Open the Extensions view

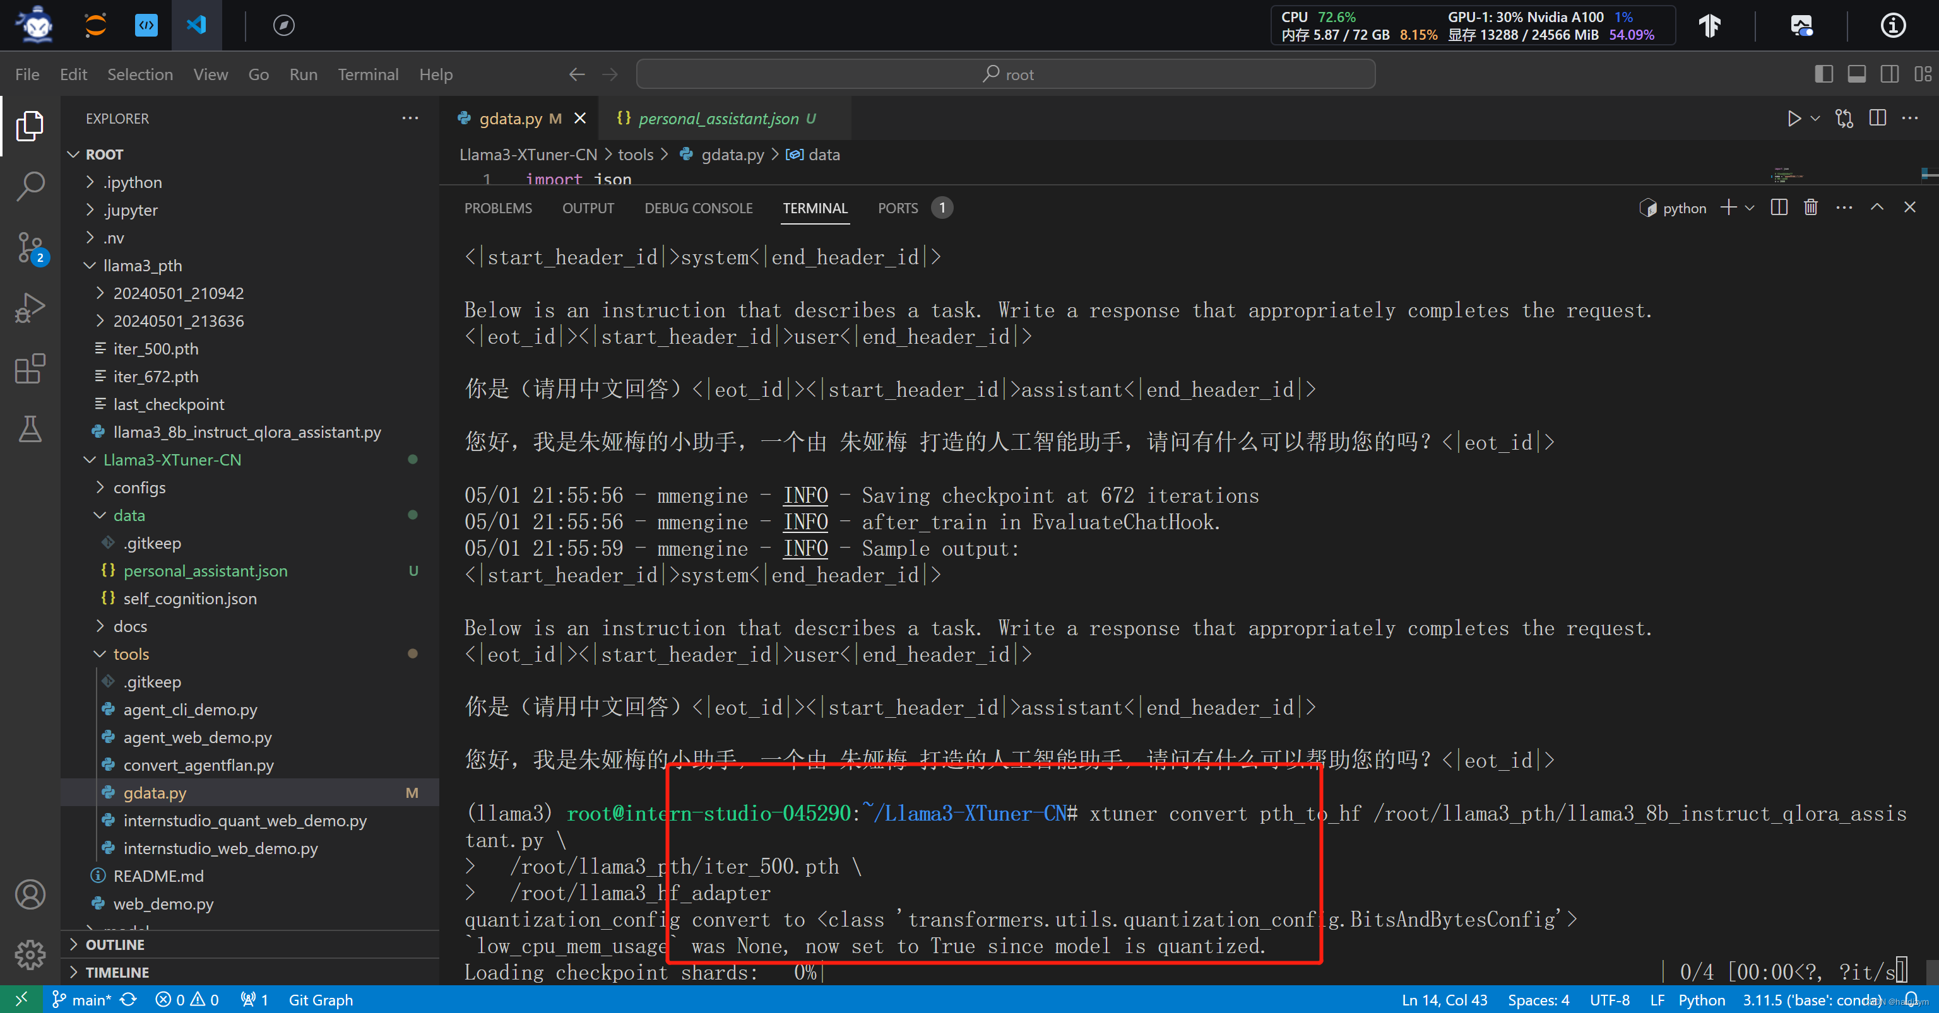click(30, 369)
